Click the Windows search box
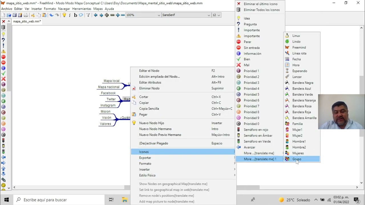365x205 pixels. pos(58,200)
